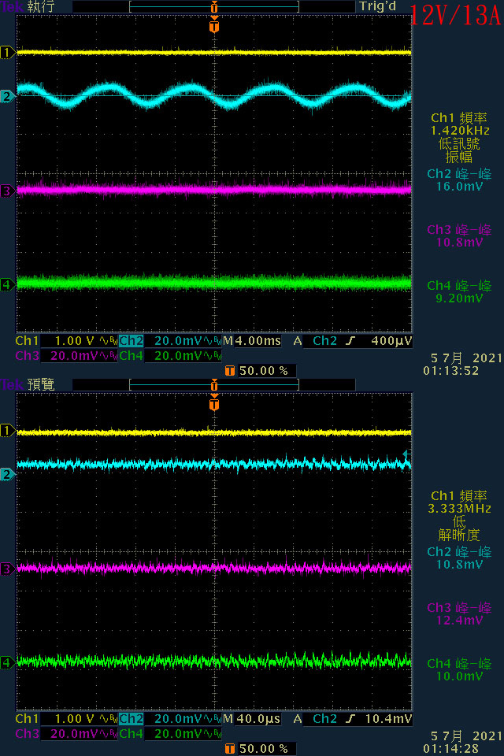Click the timestamp 01:13:52
This screenshot has height=756, width=504.
click(451, 371)
